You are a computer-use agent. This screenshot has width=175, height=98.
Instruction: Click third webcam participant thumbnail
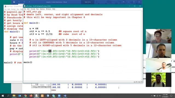click(159, 65)
